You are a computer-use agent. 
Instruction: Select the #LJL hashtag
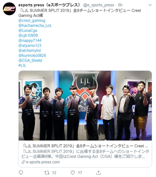click(x=22, y=65)
